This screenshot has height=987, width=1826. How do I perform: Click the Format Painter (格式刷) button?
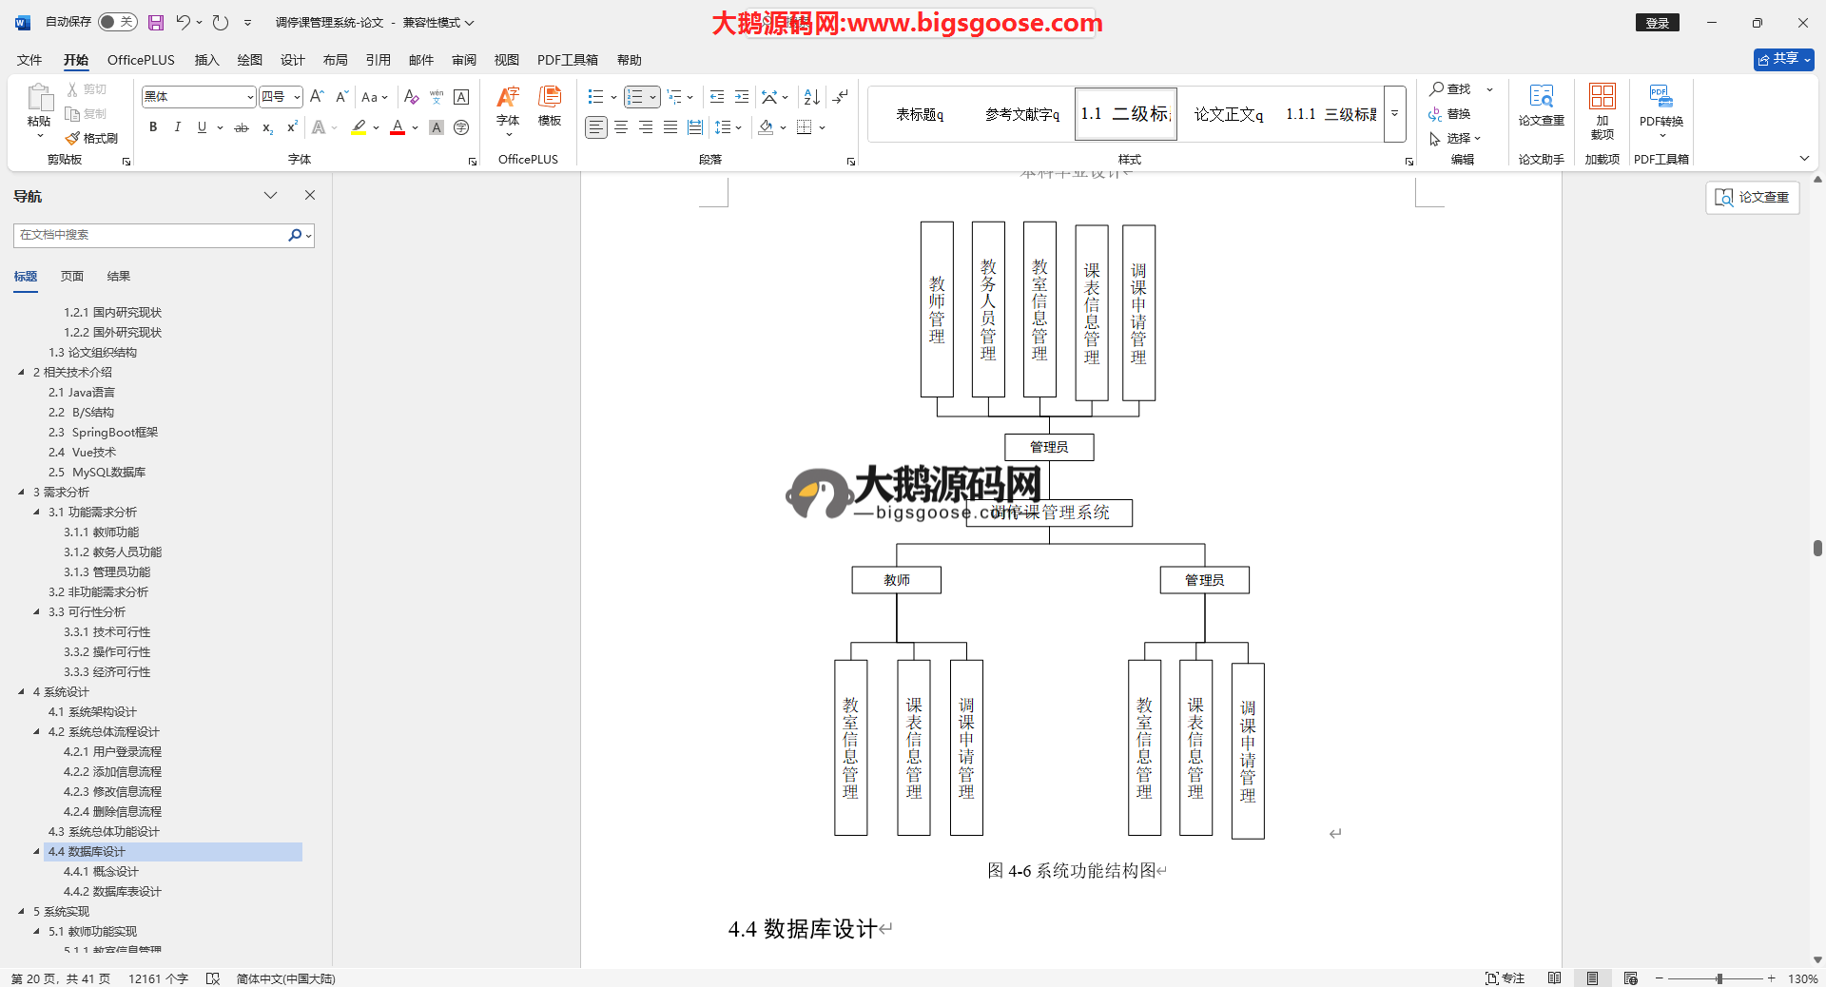tap(92, 139)
